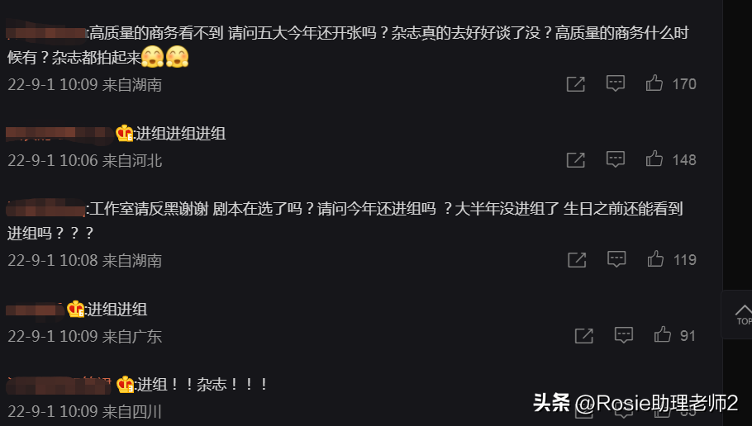The width and height of the screenshot is (752, 426).
Task: Share the Guangdong 进组进组 comment
Action: point(583,335)
